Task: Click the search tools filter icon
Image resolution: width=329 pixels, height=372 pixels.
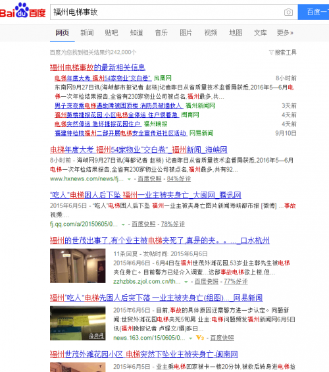Action: (x=271, y=52)
